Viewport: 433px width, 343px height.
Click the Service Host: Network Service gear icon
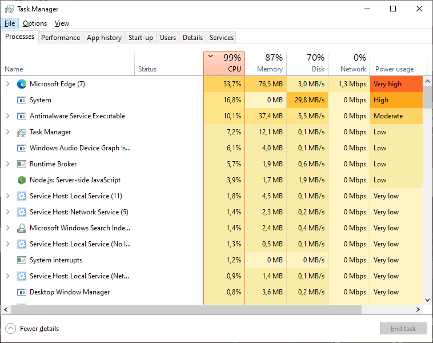[22, 212]
